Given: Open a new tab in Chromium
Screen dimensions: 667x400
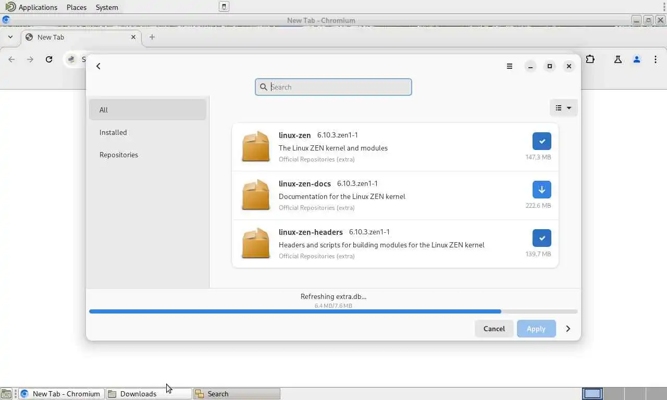Looking at the screenshot, I should click(152, 37).
